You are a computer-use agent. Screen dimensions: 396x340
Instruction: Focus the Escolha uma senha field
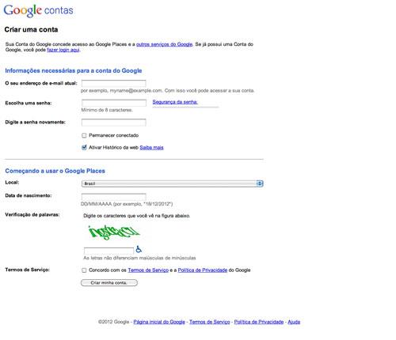(114, 103)
